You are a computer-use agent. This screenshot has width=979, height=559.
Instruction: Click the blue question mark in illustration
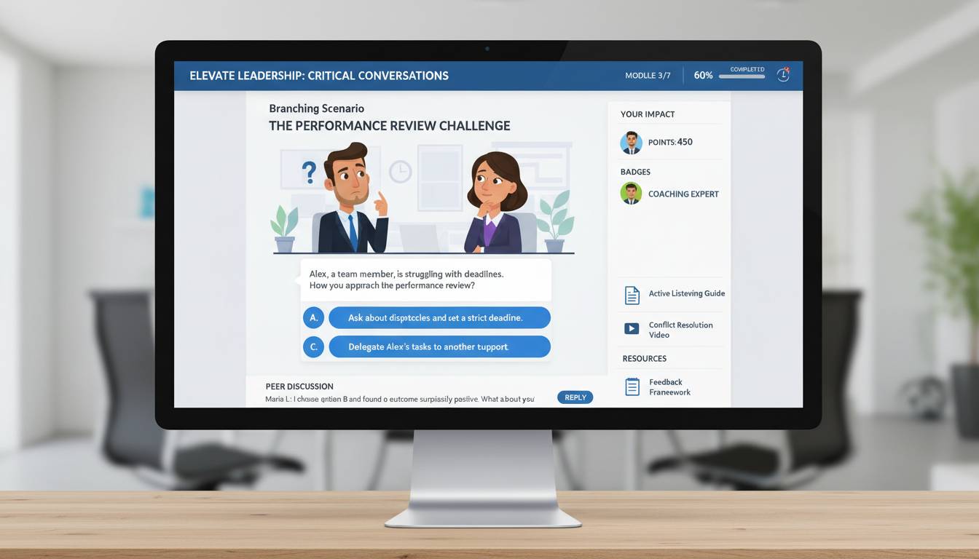(309, 173)
